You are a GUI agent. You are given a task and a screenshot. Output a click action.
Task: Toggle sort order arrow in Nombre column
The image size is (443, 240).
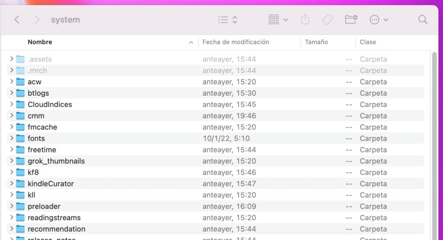pos(191,42)
